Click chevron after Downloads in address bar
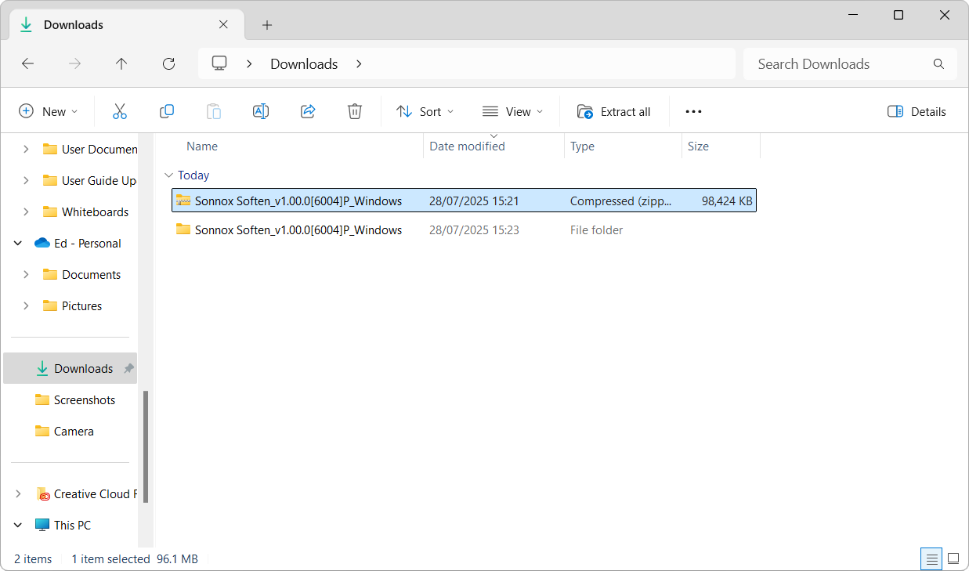 (x=359, y=63)
